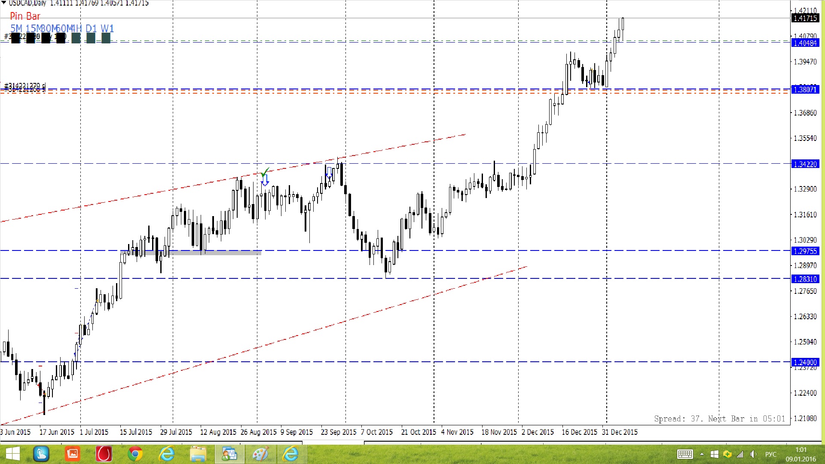Select the D1 timeframe label
This screenshot has width=825, height=464.
91,28
